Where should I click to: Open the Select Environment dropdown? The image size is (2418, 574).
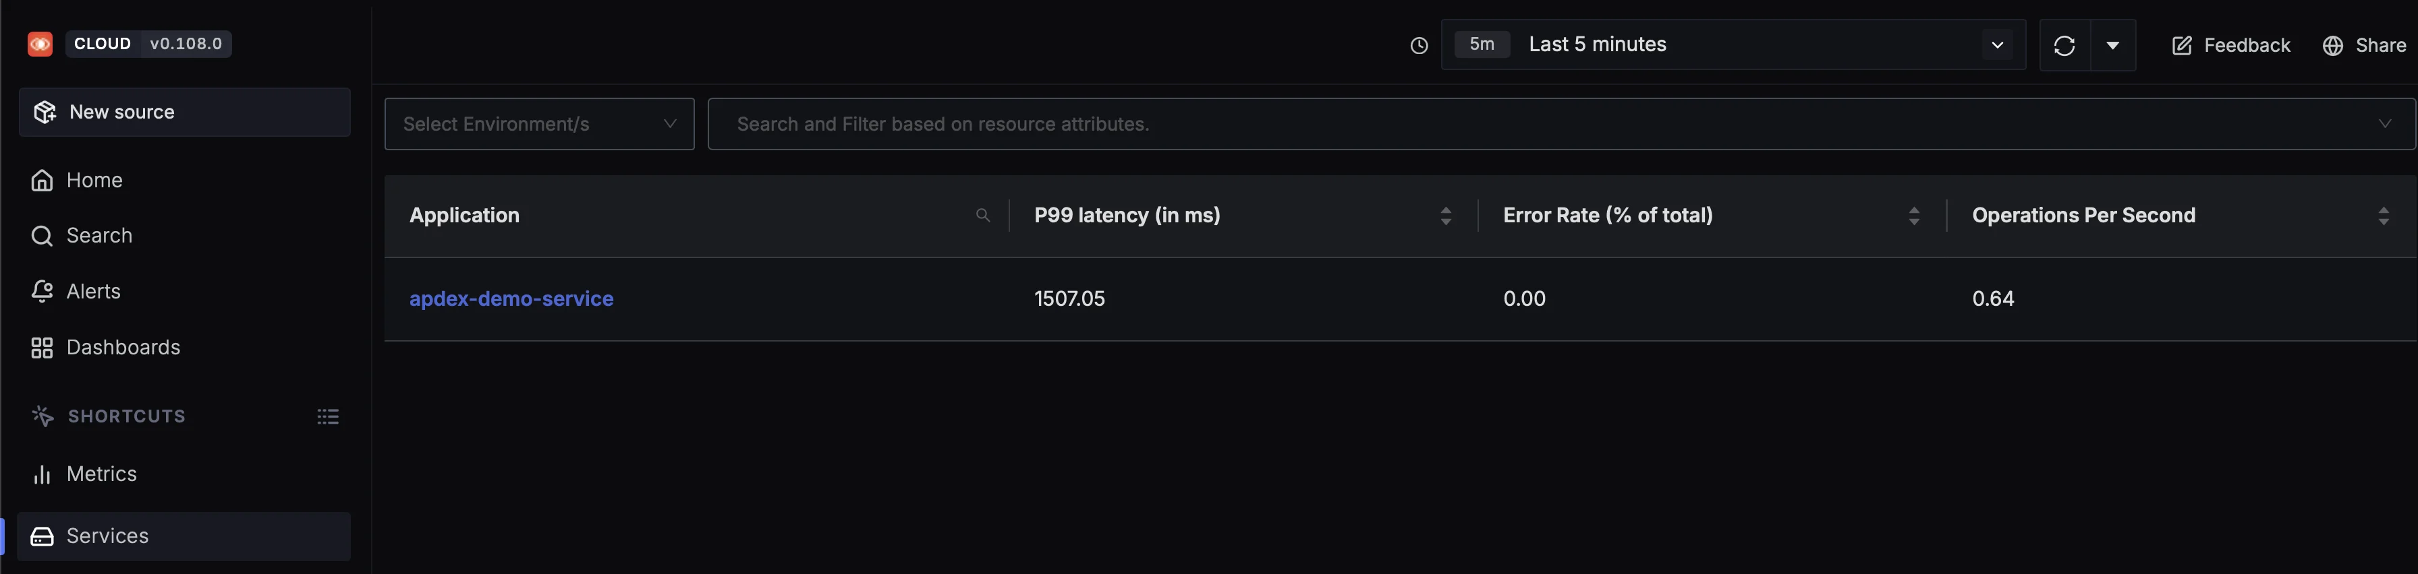(539, 124)
